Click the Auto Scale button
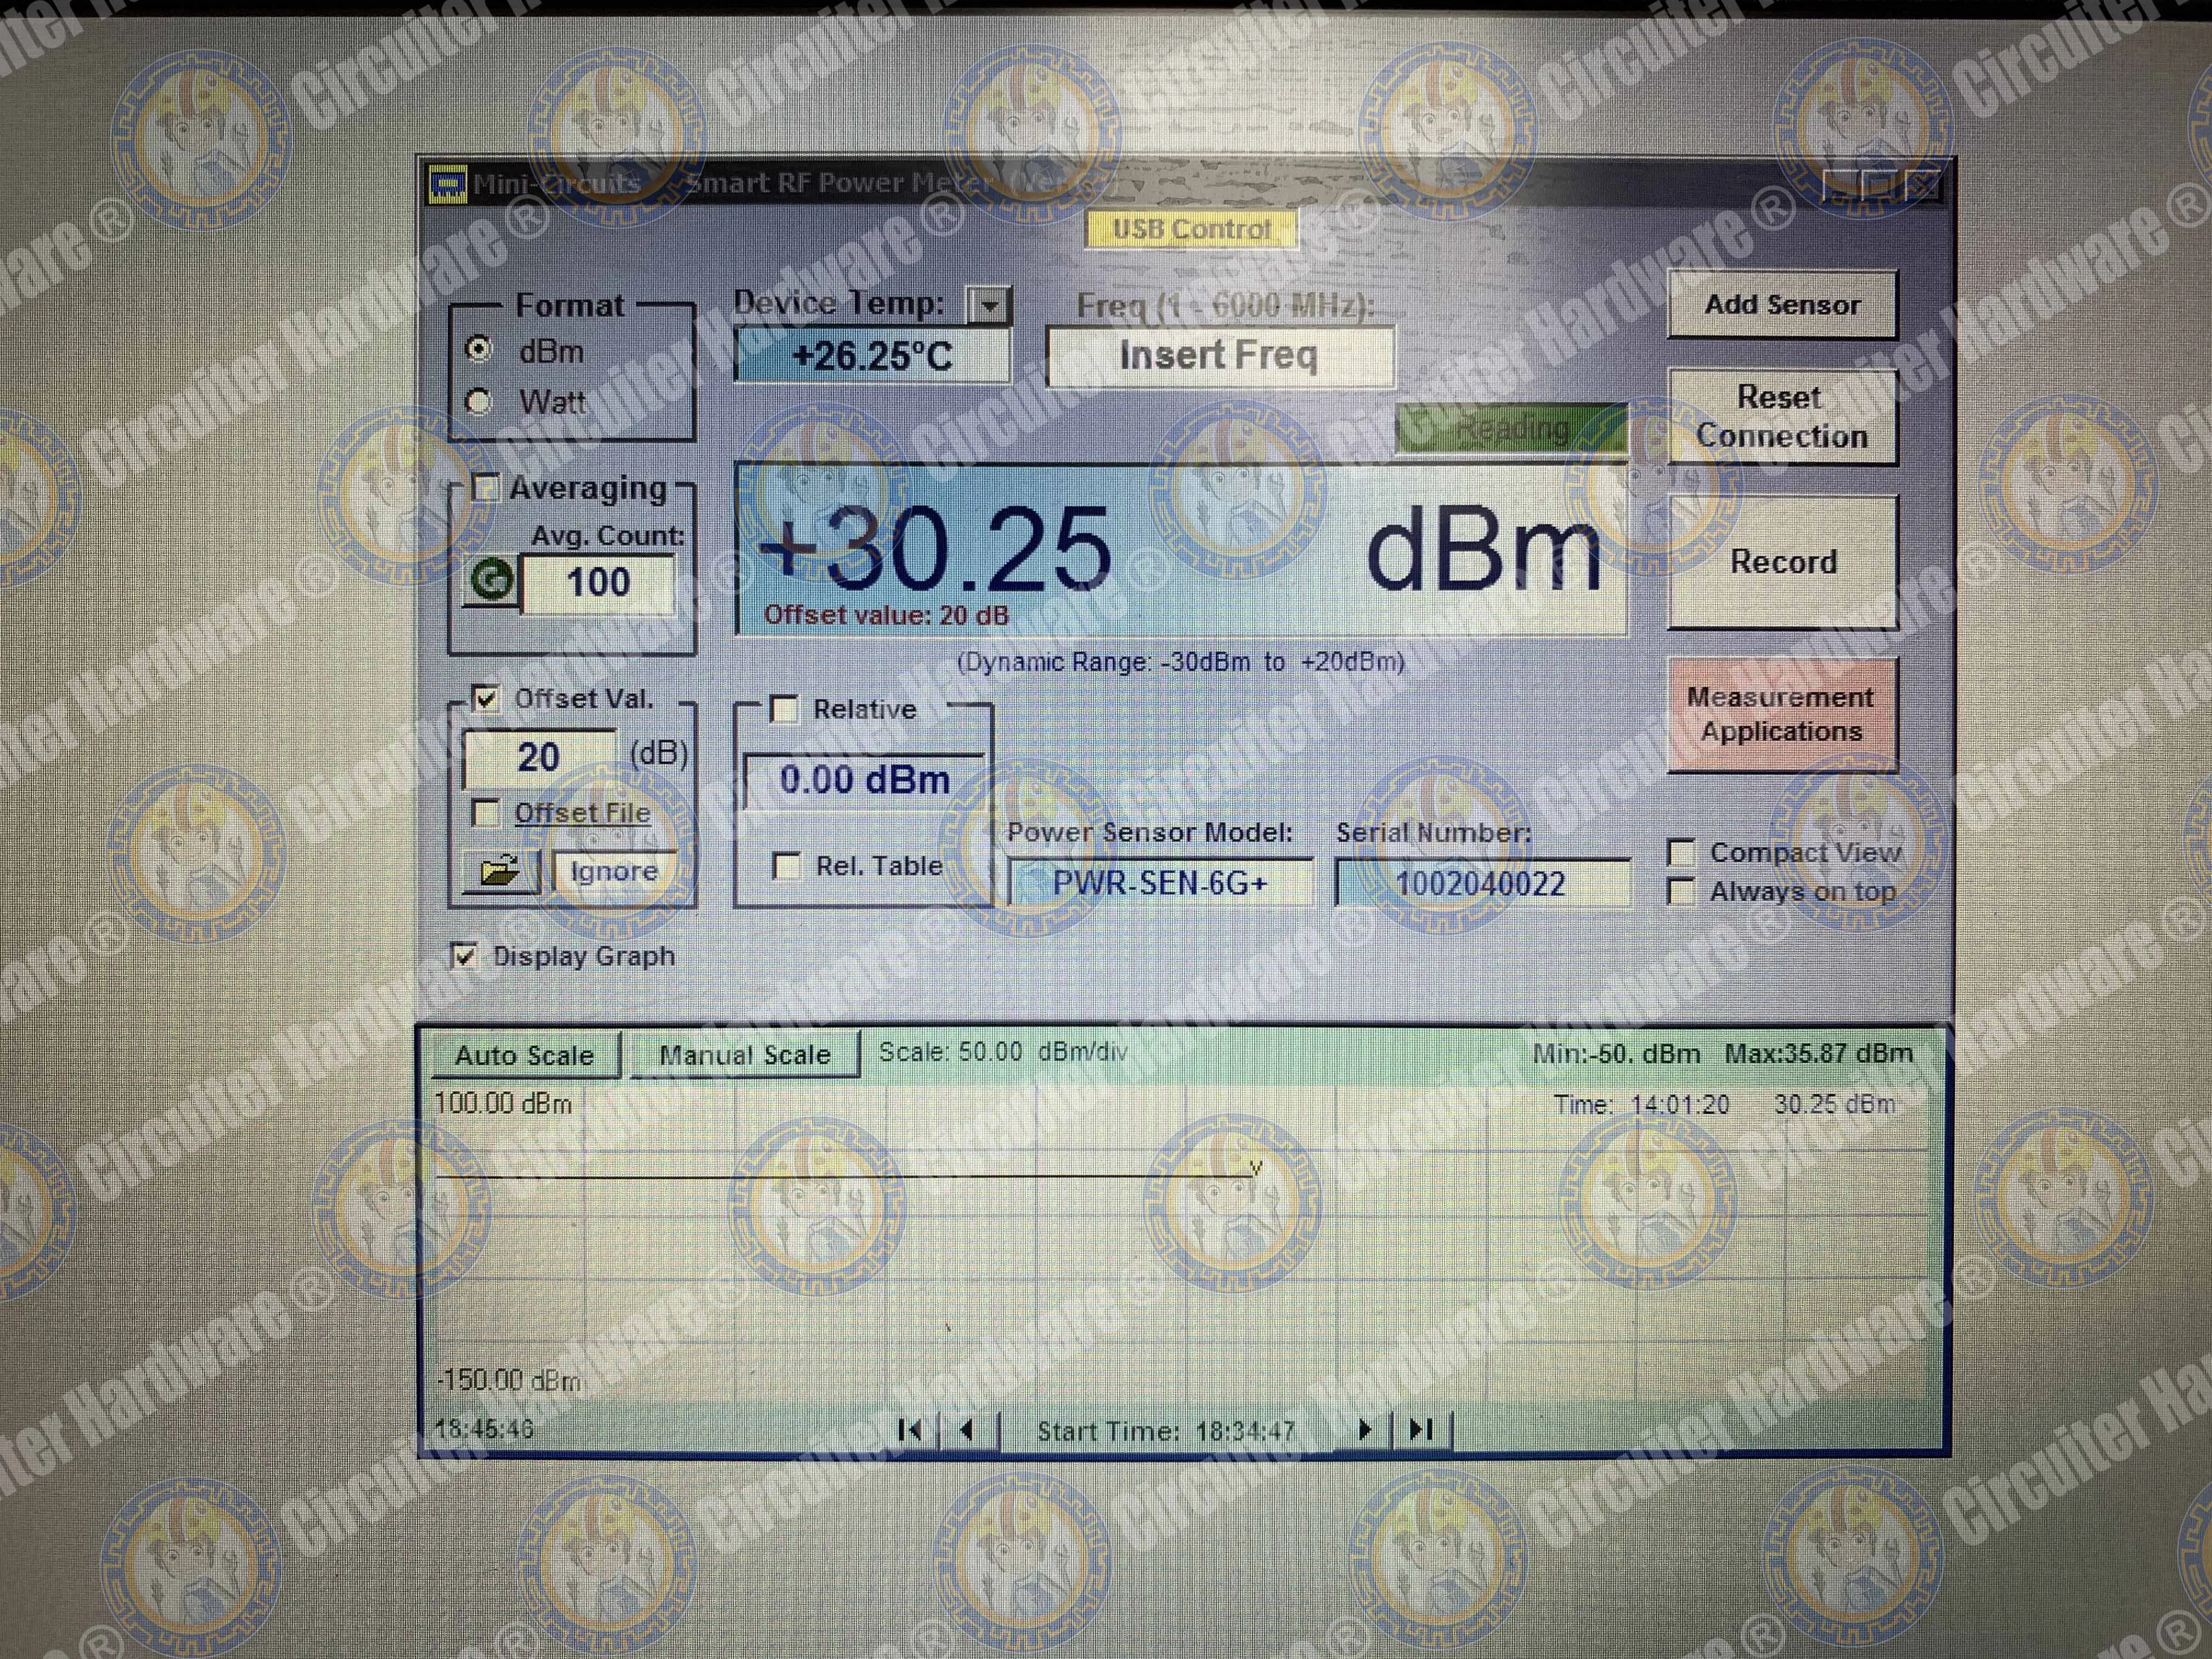 pos(525,1055)
